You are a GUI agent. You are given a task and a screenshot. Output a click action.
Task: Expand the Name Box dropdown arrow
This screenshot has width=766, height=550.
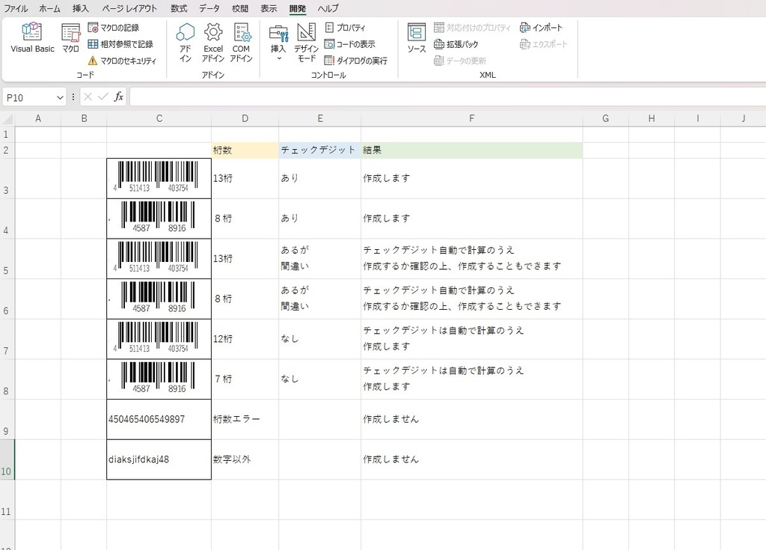(60, 97)
